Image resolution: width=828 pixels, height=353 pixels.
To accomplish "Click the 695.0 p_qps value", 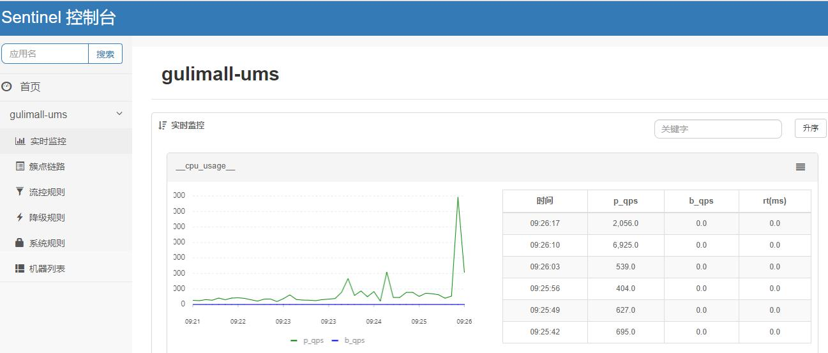I will 626,332.
